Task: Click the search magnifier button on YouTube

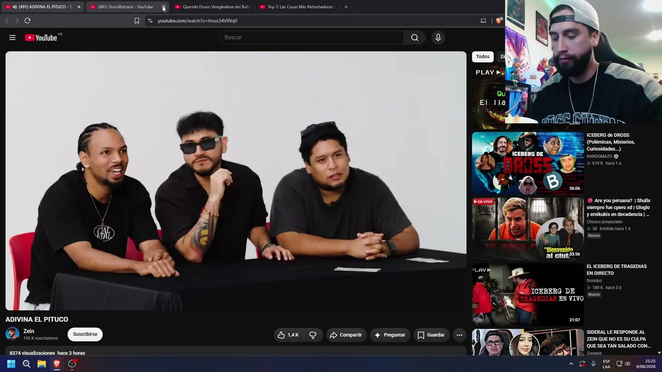Action: pos(415,37)
